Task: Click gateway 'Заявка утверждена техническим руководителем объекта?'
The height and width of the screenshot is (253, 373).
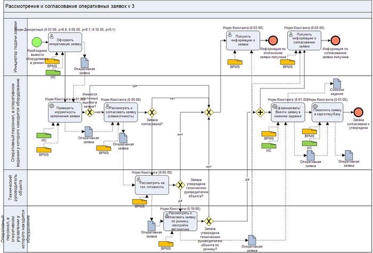Action: point(180,185)
